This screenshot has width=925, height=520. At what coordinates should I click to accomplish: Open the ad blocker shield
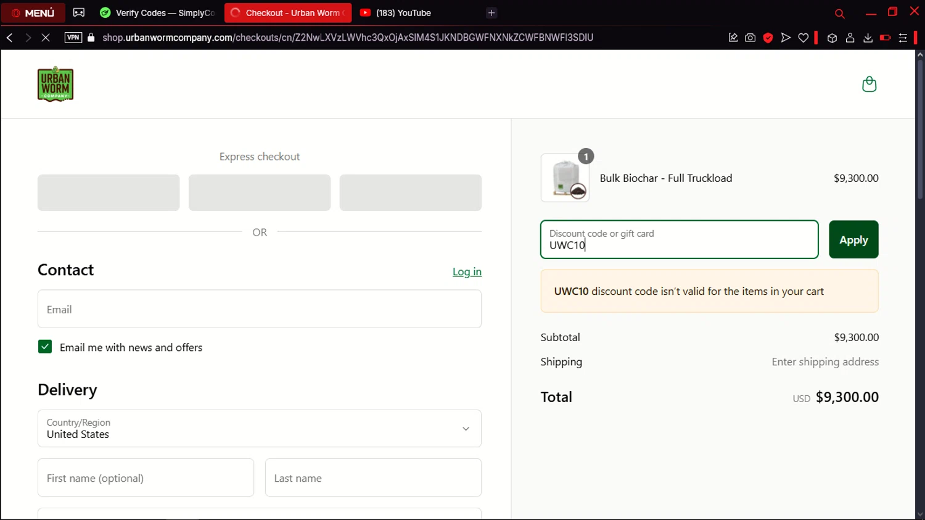pos(768,38)
